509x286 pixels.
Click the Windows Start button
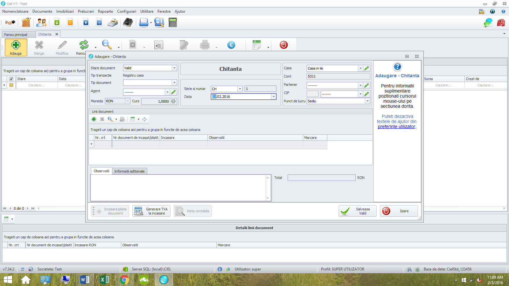coord(8,280)
